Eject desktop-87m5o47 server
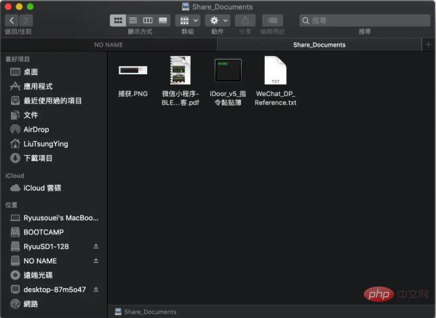 96,290
